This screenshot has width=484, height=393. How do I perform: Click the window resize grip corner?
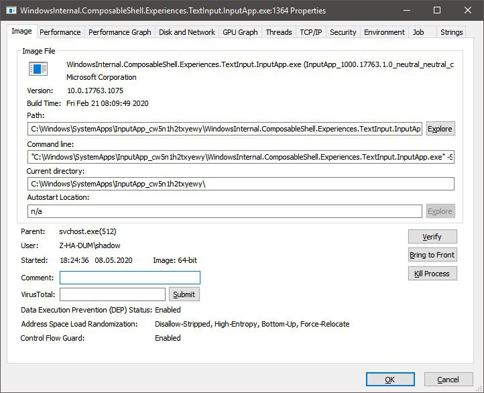point(479,389)
